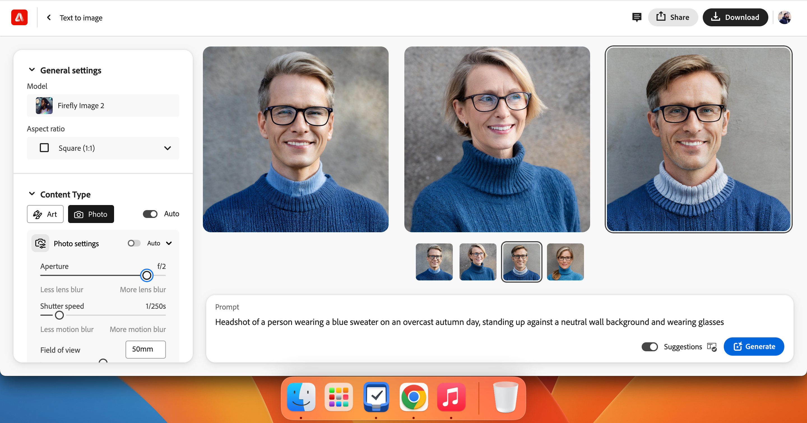807x423 pixels.
Task: Select the Photo content type
Action: (91, 214)
